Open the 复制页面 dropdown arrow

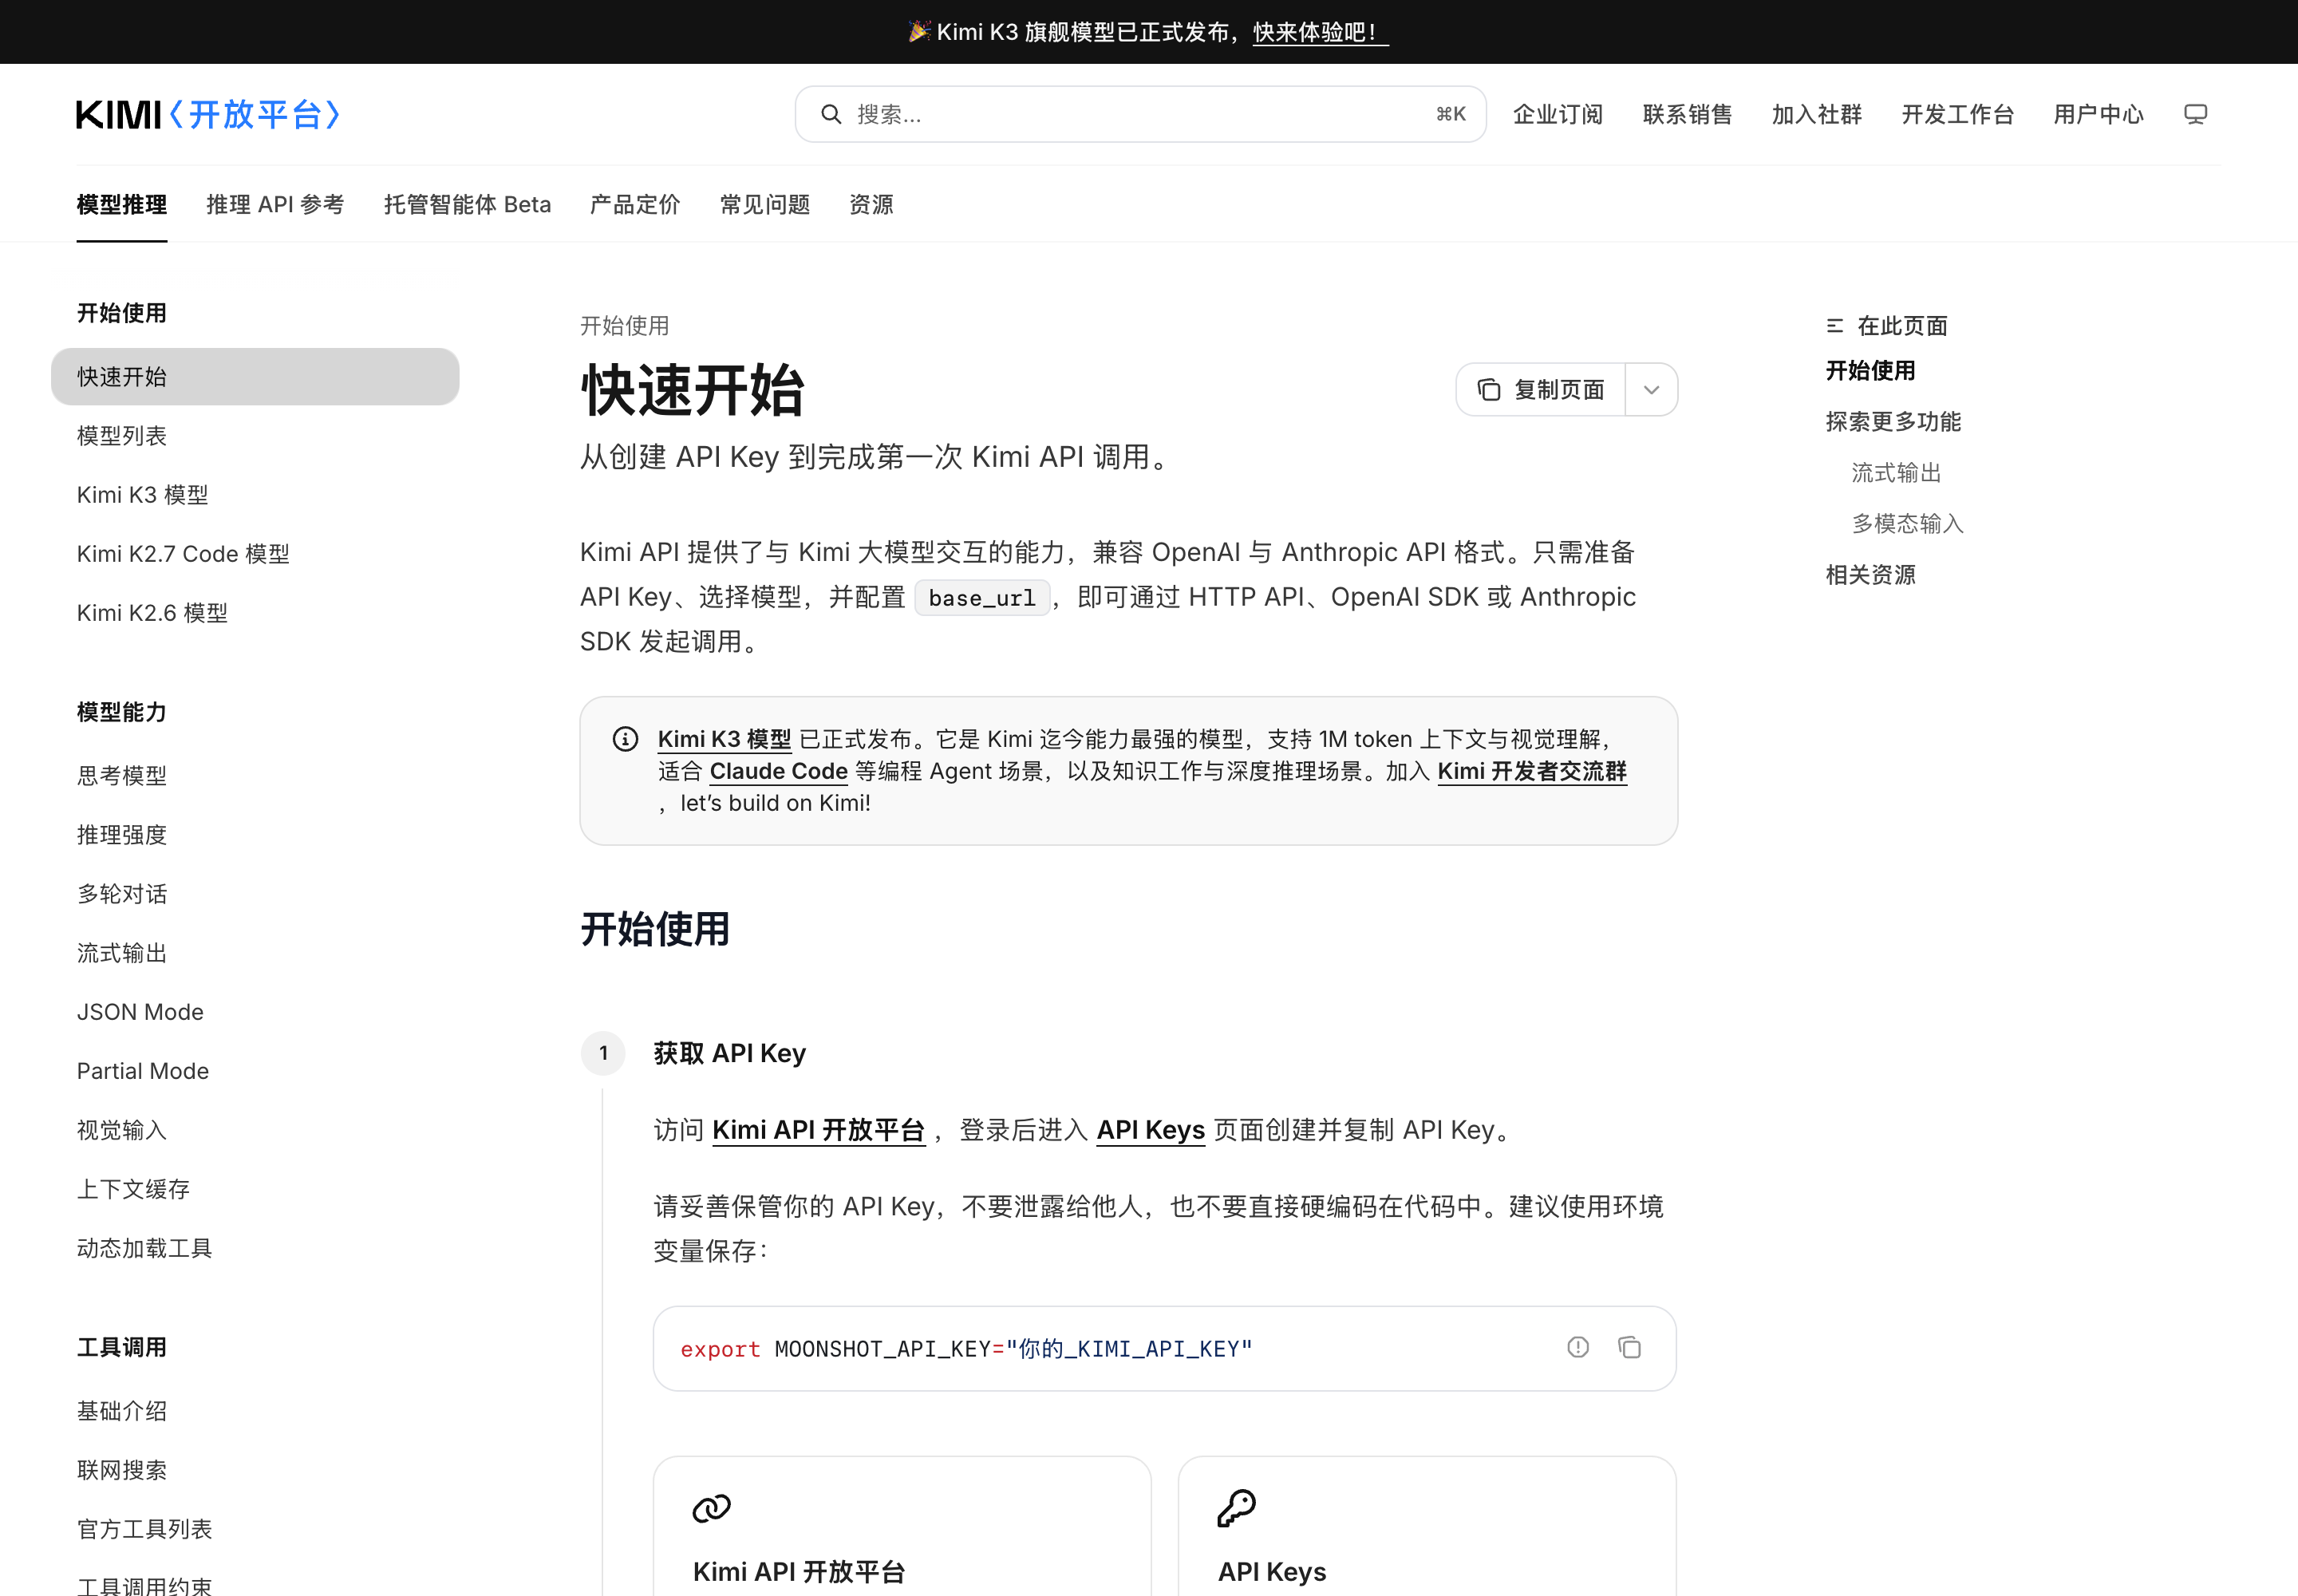point(1652,389)
